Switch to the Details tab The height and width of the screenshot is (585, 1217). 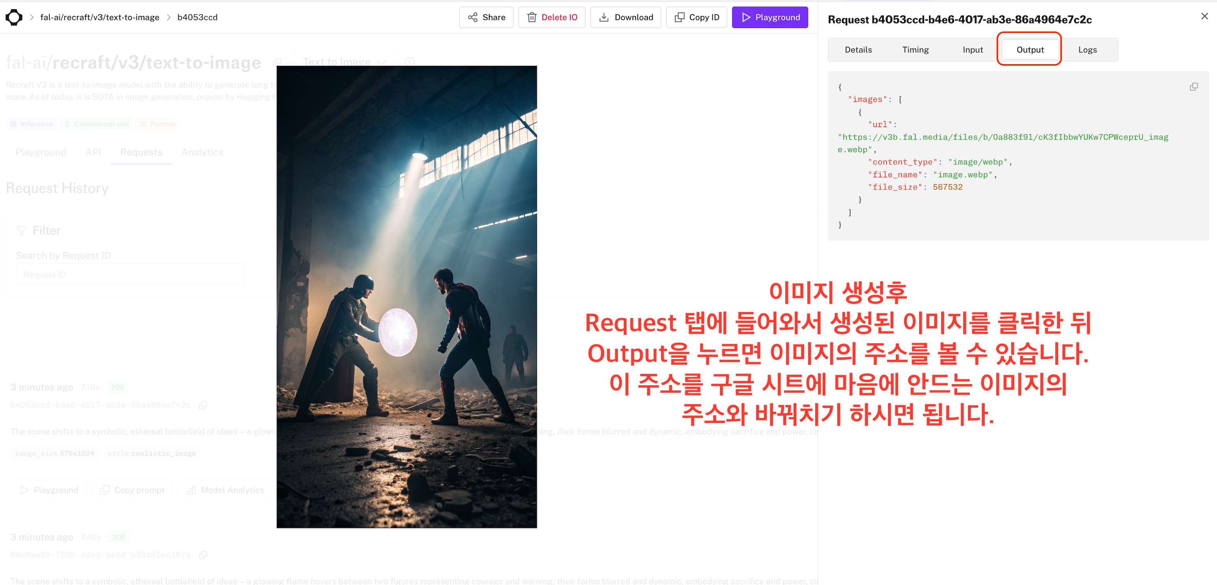click(x=858, y=50)
